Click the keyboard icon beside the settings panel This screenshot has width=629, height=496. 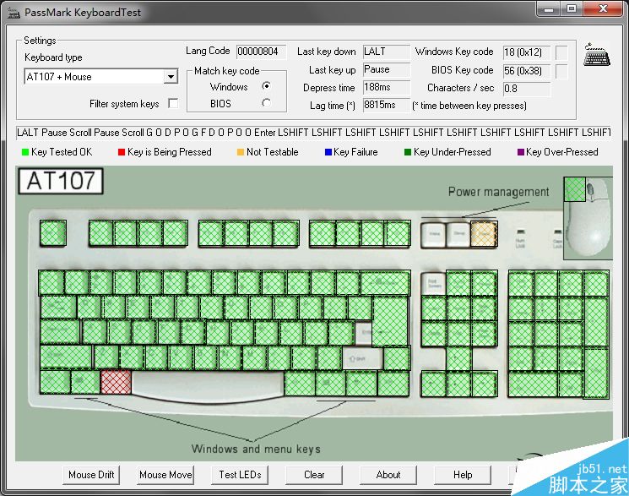(x=597, y=54)
